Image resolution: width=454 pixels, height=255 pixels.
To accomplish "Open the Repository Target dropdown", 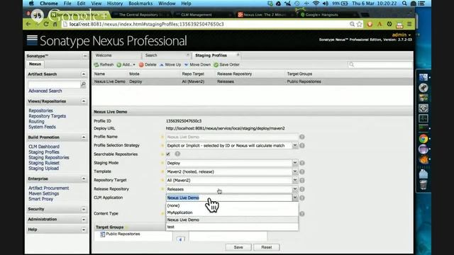I will pos(295,180).
